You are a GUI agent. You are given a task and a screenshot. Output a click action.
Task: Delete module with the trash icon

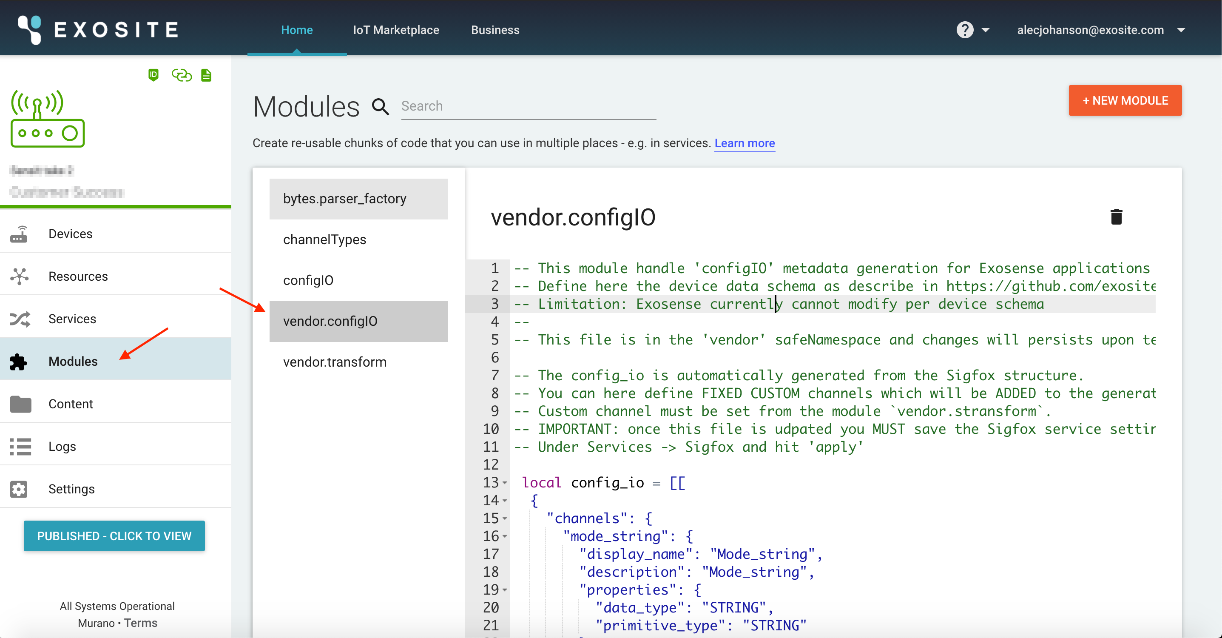(1116, 217)
